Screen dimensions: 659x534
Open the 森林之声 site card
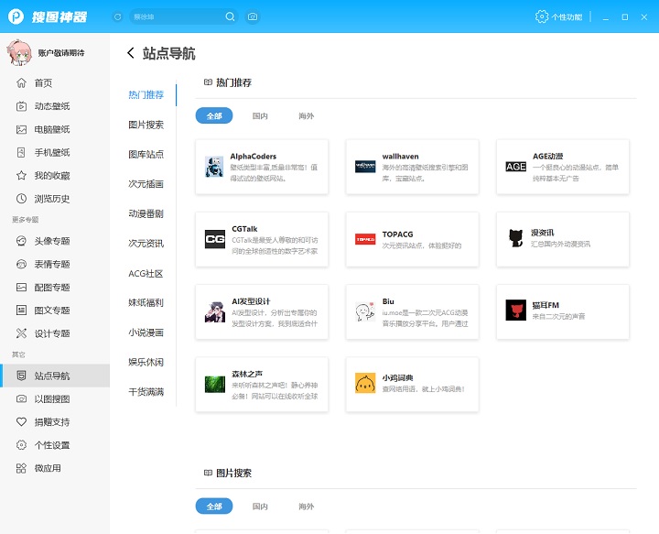click(262, 385)
